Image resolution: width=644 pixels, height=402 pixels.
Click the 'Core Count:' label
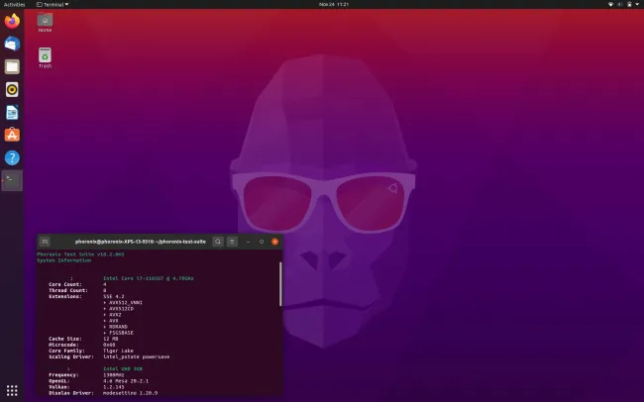tap(65, 284)
